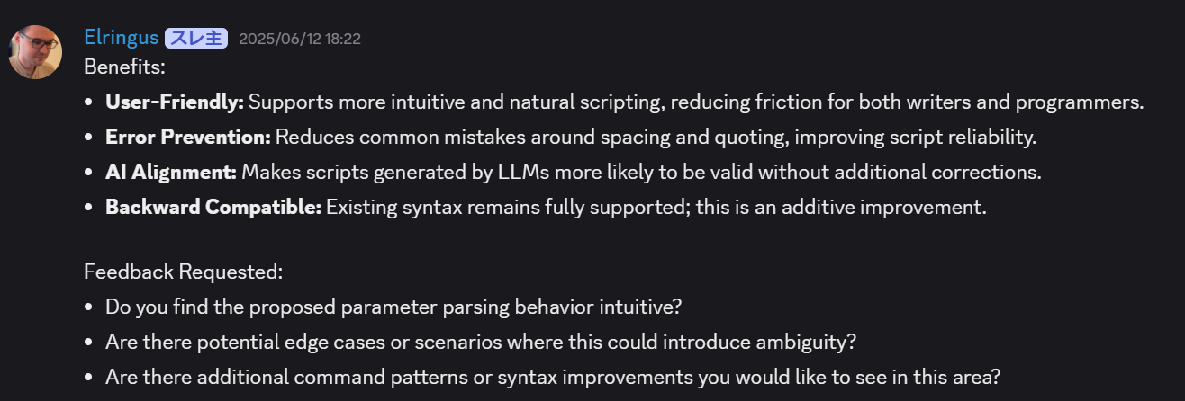This screenshot has width=1185, height=401.
Task: Click the bullet before "Do you find"
Action: pos(88,307)
